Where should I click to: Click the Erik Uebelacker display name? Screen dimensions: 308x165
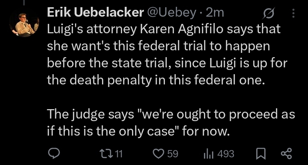pos(95,12)
